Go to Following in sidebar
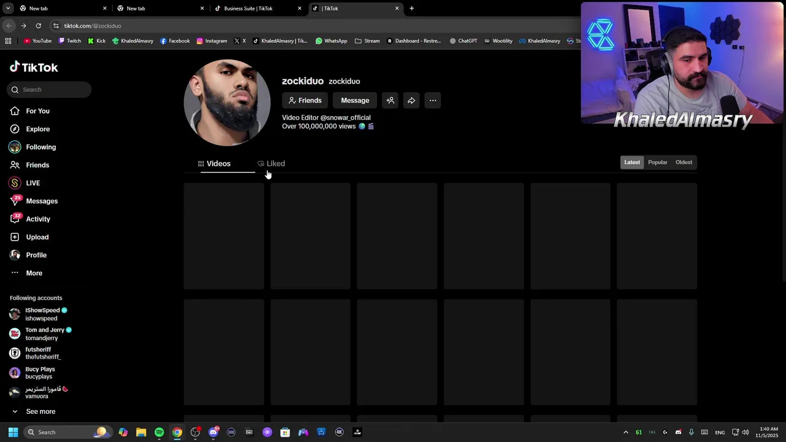This screenshot has width=786, height=442. 41,147
